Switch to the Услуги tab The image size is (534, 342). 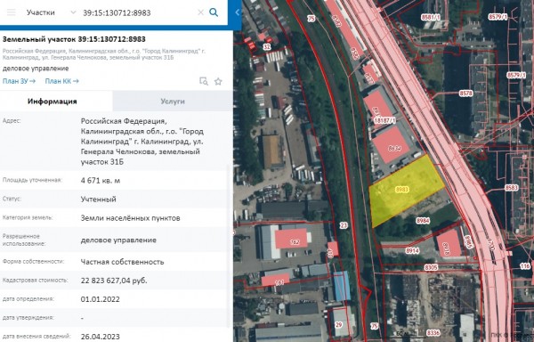pyautogui.click(x=173, y=102)
